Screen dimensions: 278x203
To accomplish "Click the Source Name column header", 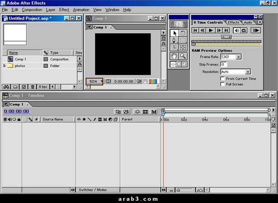I will pyautogui.click(x=58, y=119).
